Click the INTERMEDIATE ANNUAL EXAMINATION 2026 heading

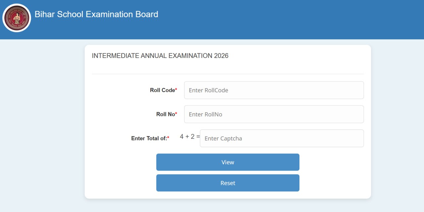click(x=160, y=56)
